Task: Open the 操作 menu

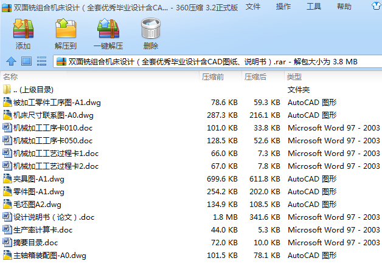Action: (x=283, y=7)
